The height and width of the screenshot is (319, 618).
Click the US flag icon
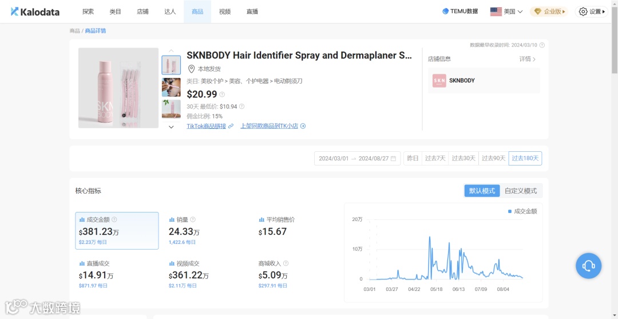pyautogui.click(x=496, y=11)
